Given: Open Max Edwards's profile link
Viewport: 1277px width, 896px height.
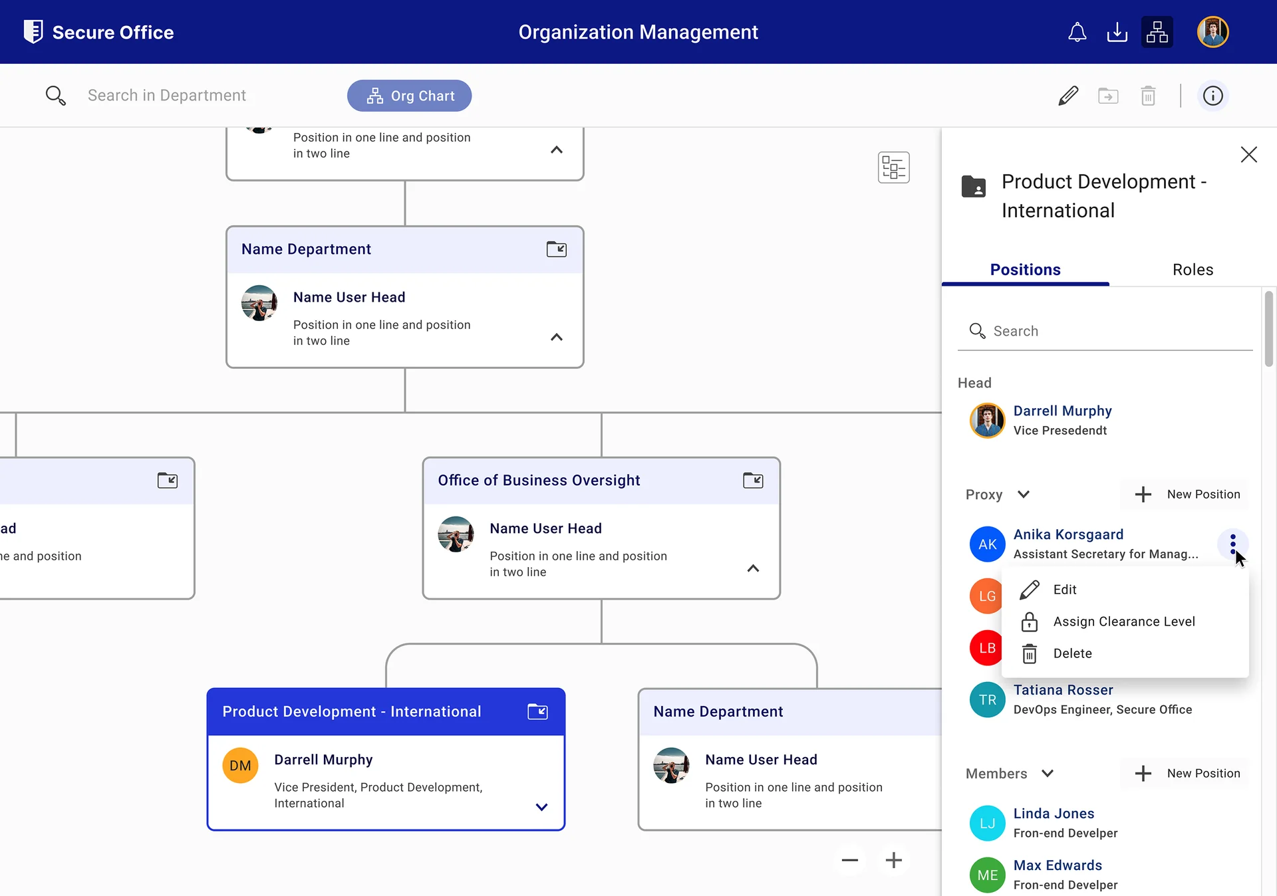Looking at the screenshot, I should tap(1058, 865).
